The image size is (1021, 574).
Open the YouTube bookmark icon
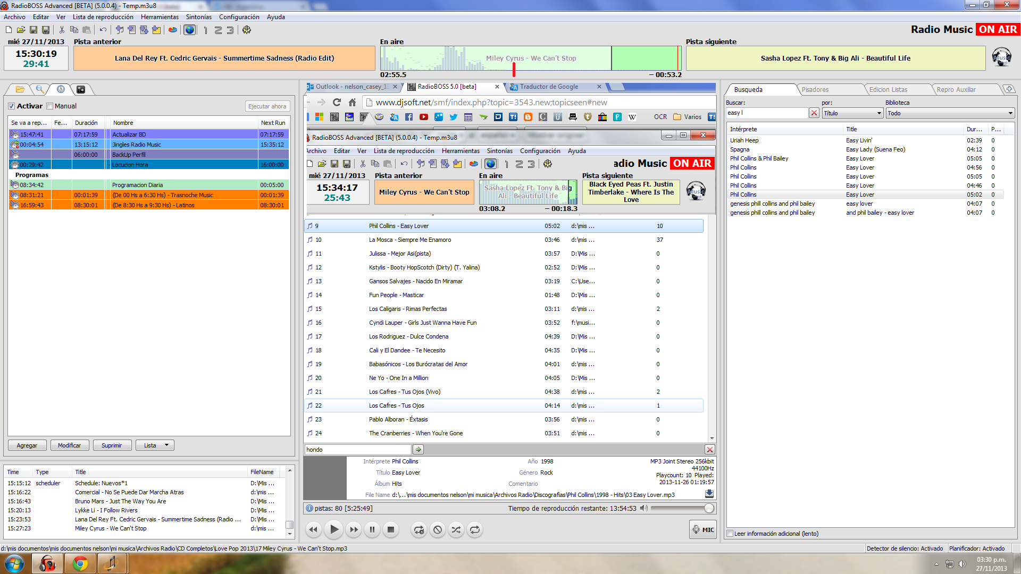[424, 117]
